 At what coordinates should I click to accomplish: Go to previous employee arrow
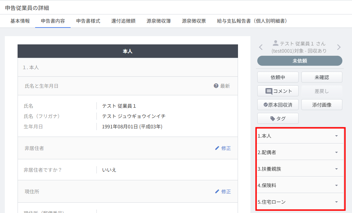coord(261,47)
